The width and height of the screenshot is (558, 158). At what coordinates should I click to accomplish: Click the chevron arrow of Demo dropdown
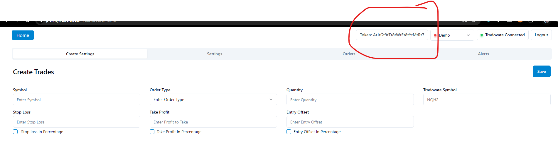pyautogui.click(x=468, y=35)
